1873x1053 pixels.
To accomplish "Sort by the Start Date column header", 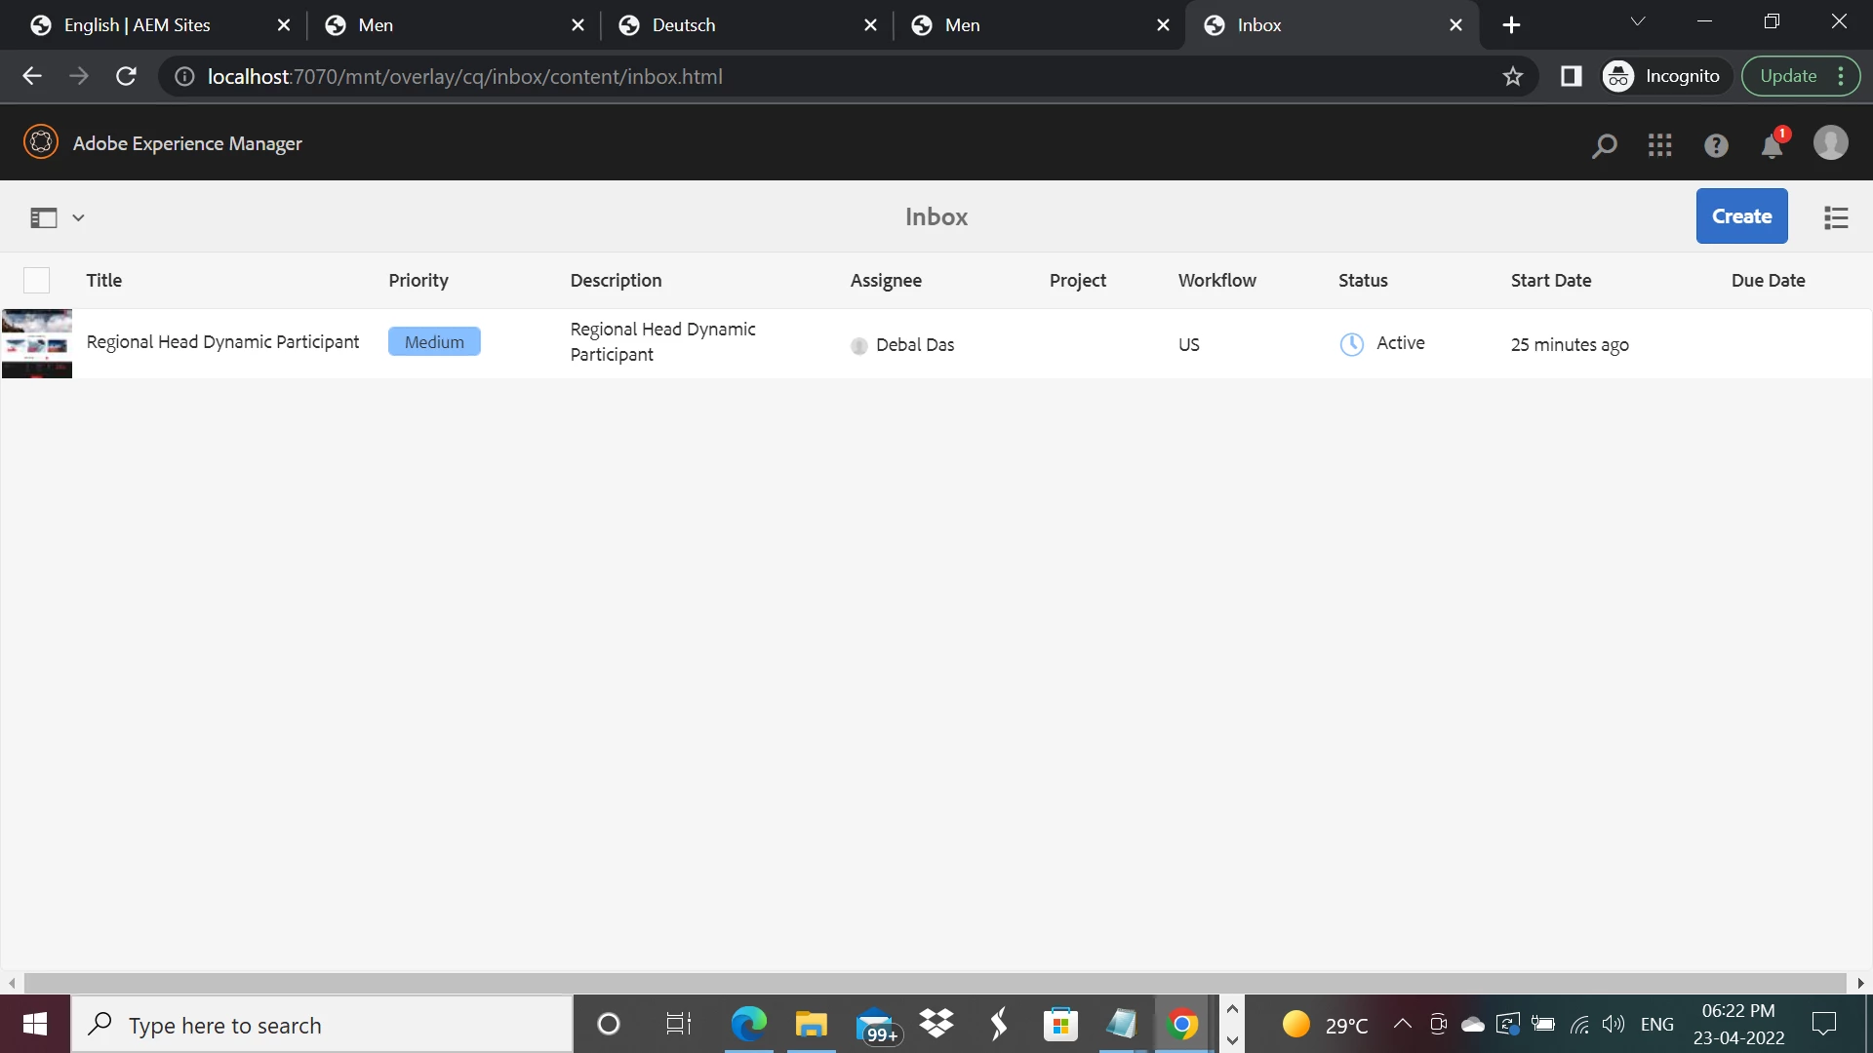I will pos(1550,281).
